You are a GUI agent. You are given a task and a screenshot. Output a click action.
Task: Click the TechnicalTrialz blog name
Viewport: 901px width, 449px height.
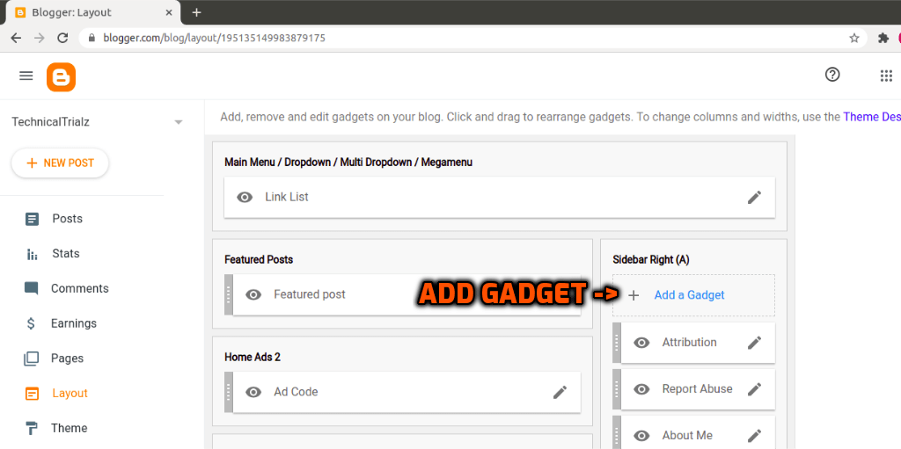[x=50, y=122]
